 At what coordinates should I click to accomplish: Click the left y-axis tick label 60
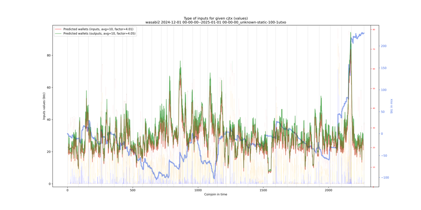(49, 88)
